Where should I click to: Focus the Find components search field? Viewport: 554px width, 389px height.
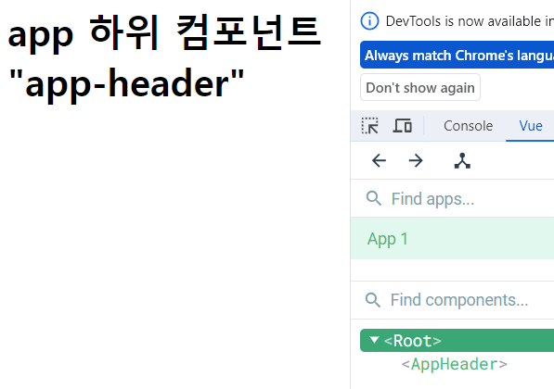[452, 300]
